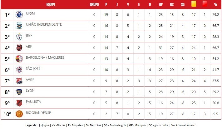
Task: Open the UNIÃO INDEPENDENTE team name
Action: (44, 24)
